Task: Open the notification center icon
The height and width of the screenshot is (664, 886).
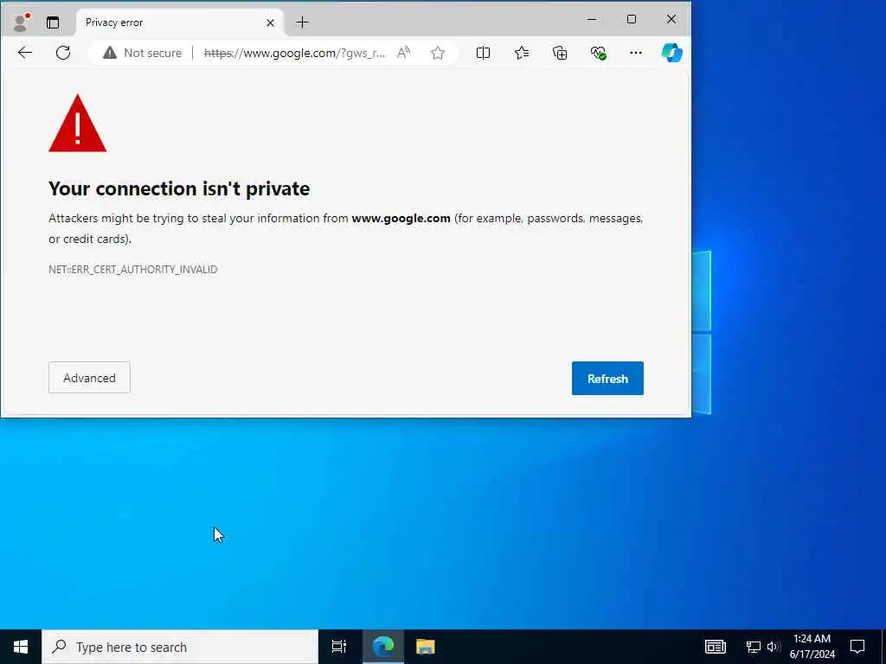Action: (x=857, y=647)
